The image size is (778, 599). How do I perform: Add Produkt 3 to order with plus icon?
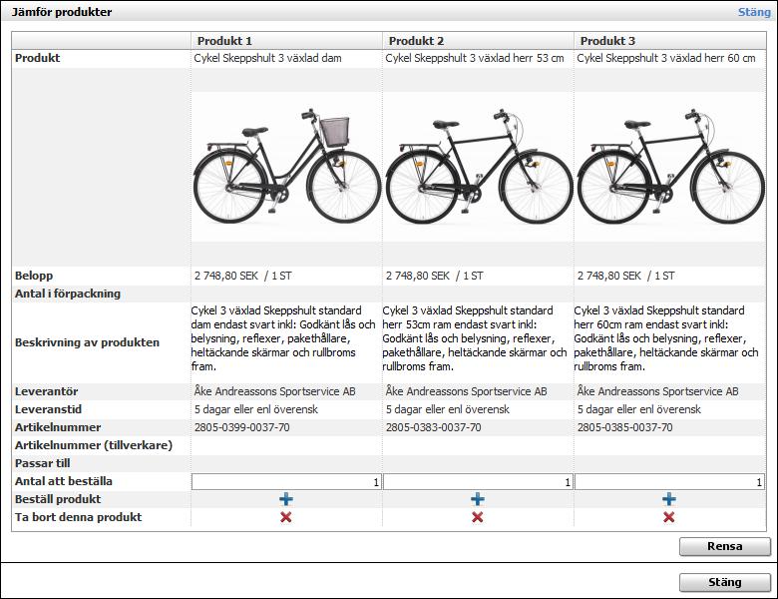(669, 499)
